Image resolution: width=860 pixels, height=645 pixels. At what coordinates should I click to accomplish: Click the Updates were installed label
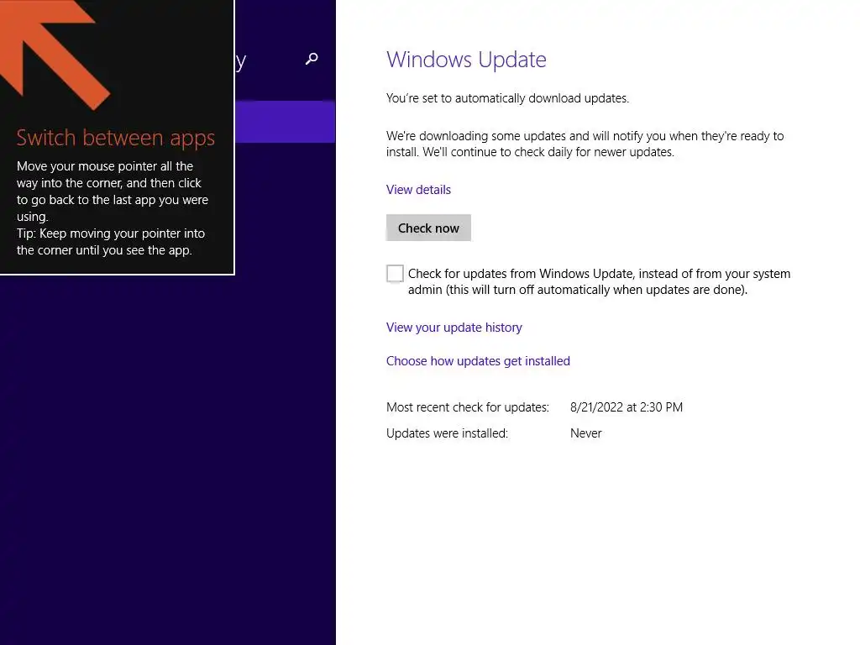pos(447,433)
